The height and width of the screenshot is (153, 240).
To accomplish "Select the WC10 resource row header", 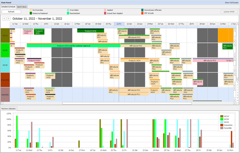I will click(5, 35).
